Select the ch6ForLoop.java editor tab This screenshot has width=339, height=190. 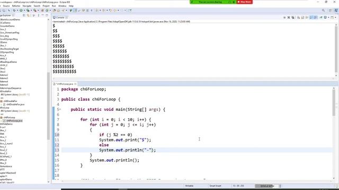(65, 84)
